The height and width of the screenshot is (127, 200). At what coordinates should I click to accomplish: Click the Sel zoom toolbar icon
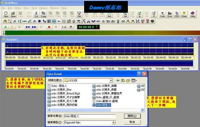click(125, 14)
